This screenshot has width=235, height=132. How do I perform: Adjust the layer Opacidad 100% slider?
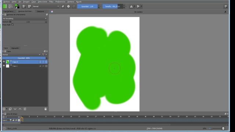[x=24, y=58]
